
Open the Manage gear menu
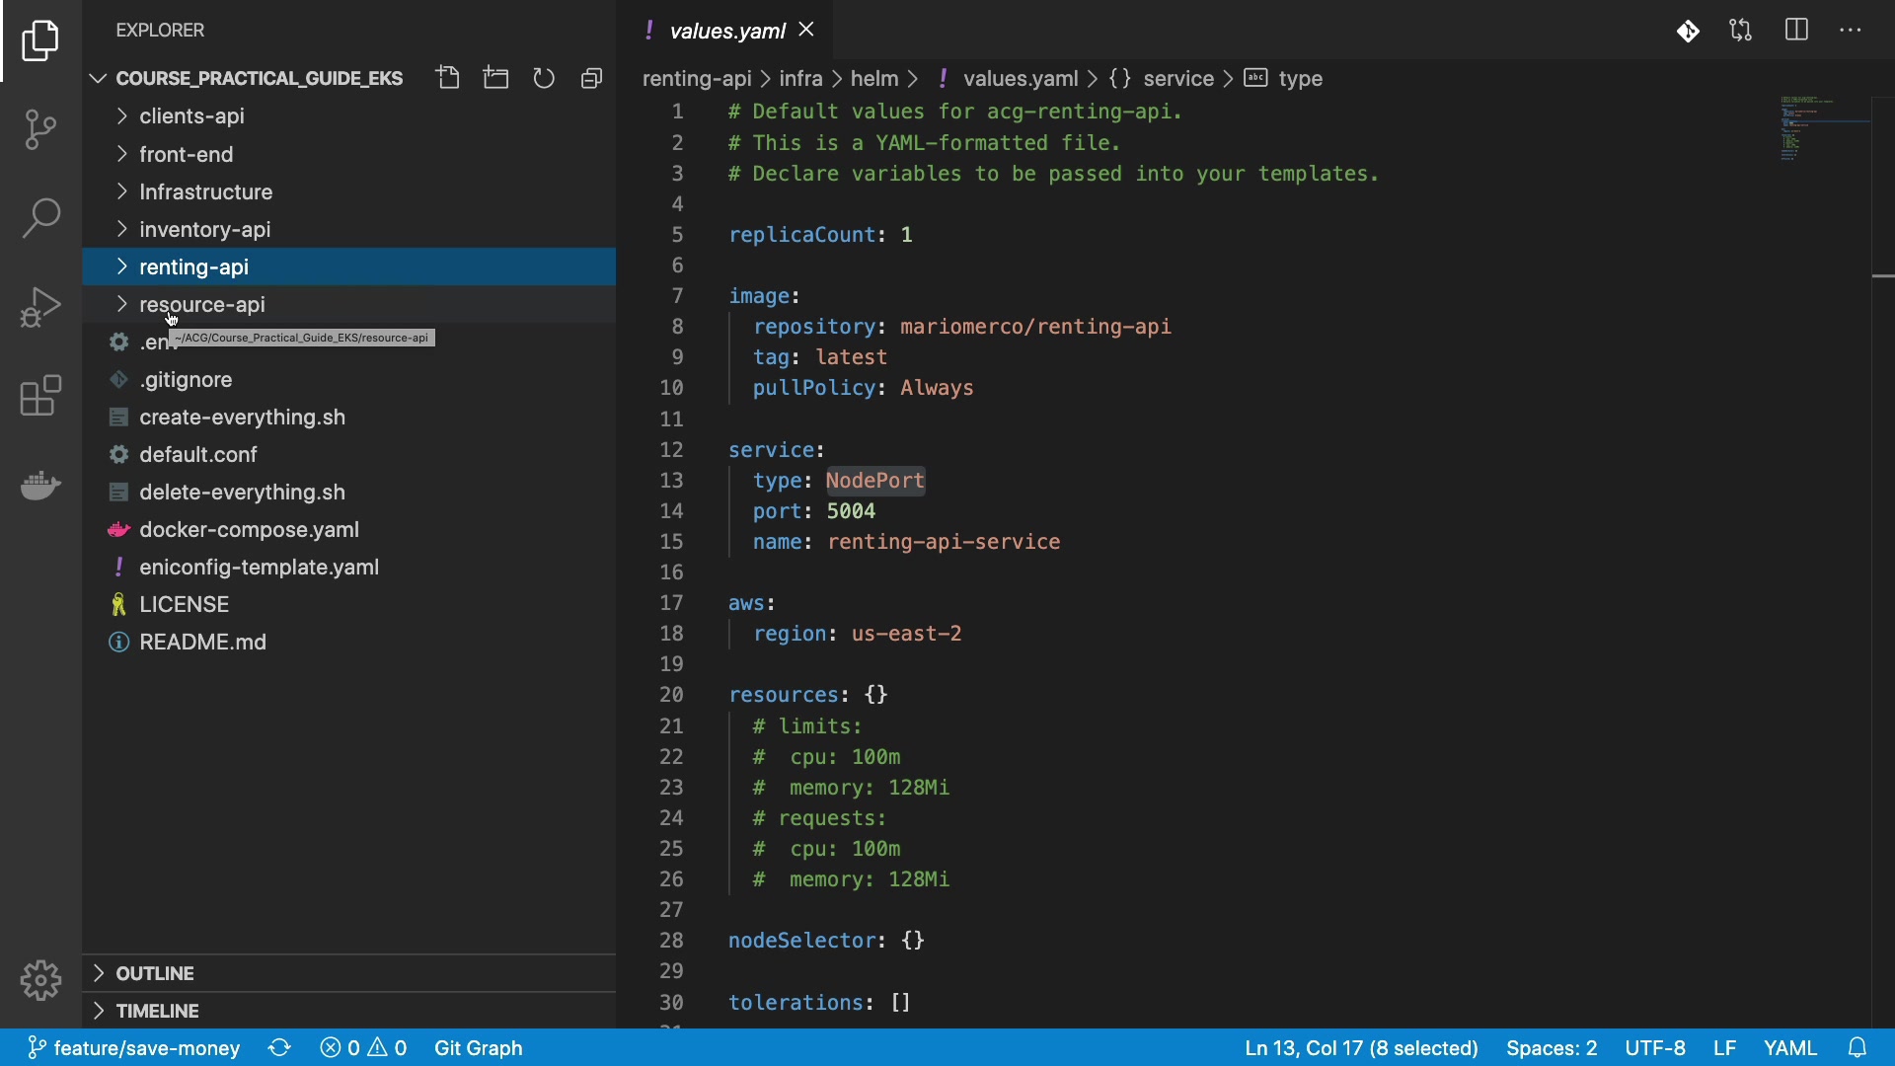[x=40, y=980]
